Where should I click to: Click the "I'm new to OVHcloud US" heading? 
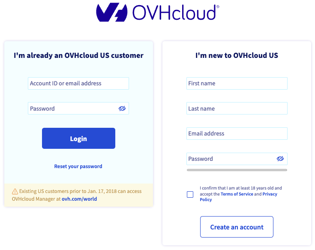tap(237, 55)
